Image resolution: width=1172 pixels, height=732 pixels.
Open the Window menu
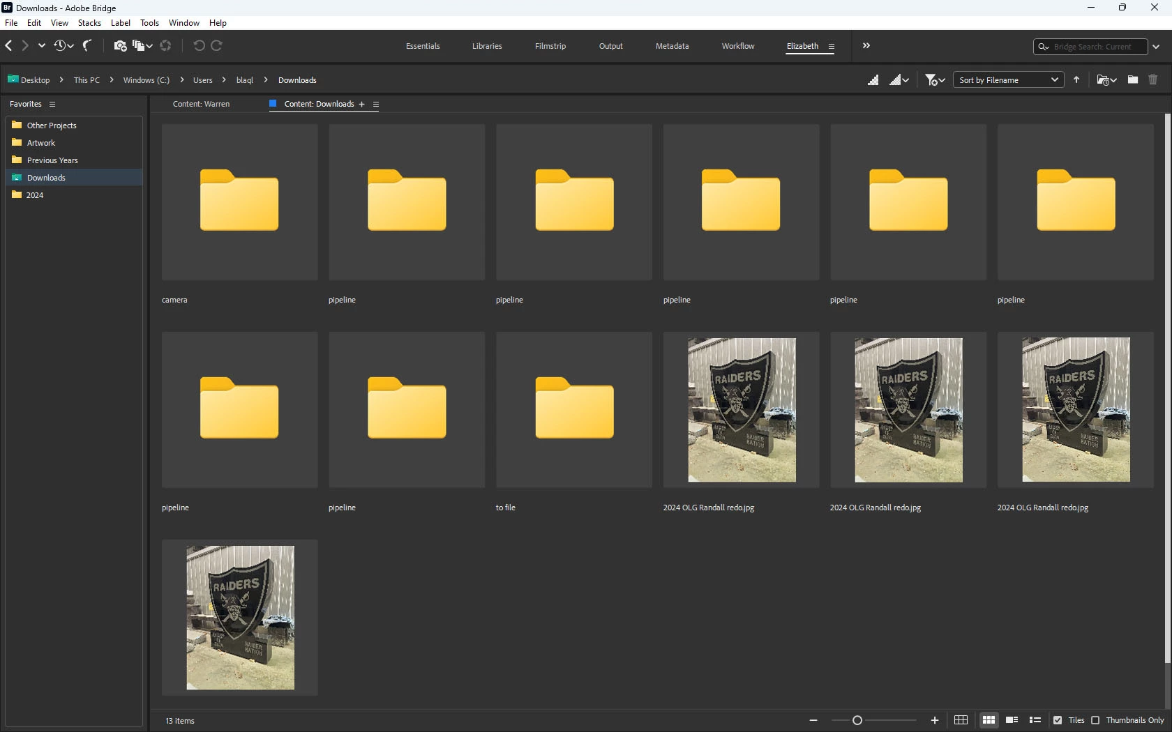pos(184,23)
